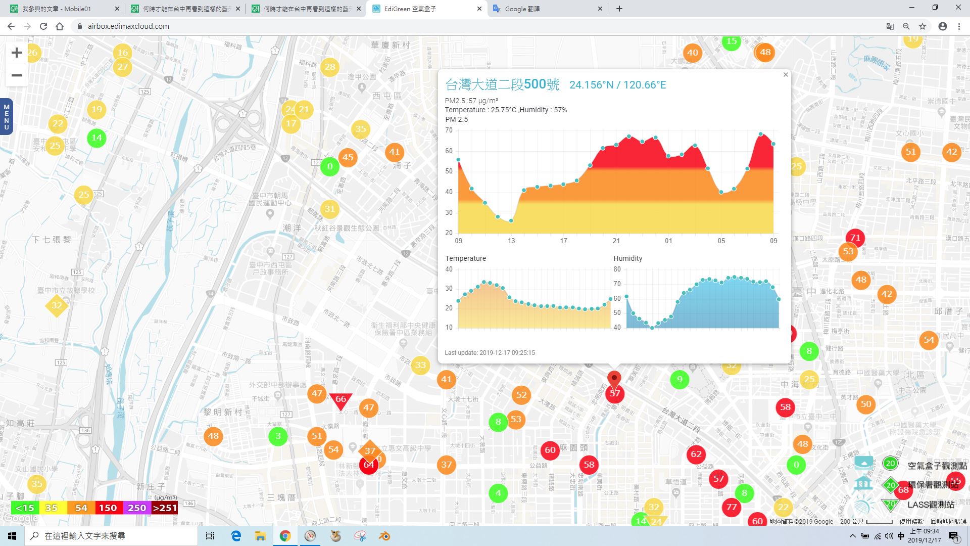Click the green station marker 9
This screenshot has height=546, width=970.
[x=680, y=379]
